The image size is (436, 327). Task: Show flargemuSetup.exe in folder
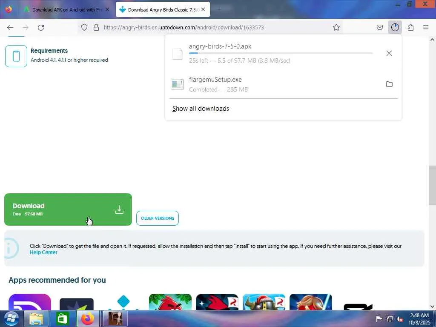pos(389,84)
